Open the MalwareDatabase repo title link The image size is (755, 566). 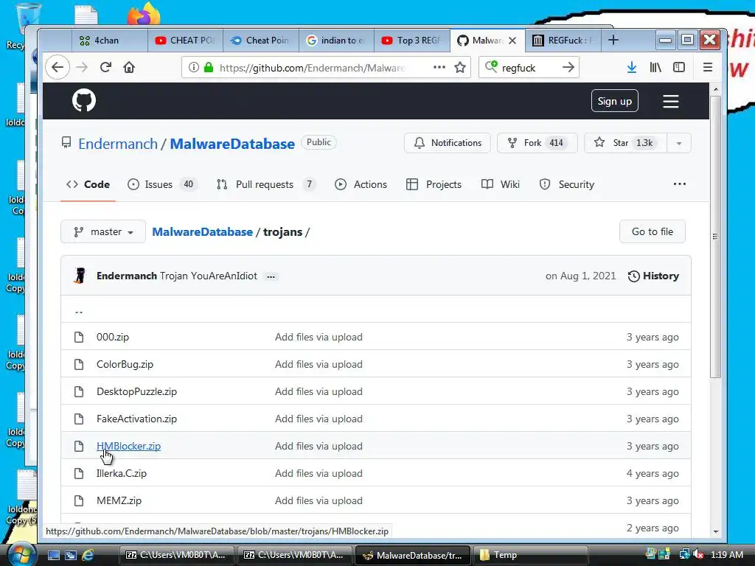coord(232,144)
